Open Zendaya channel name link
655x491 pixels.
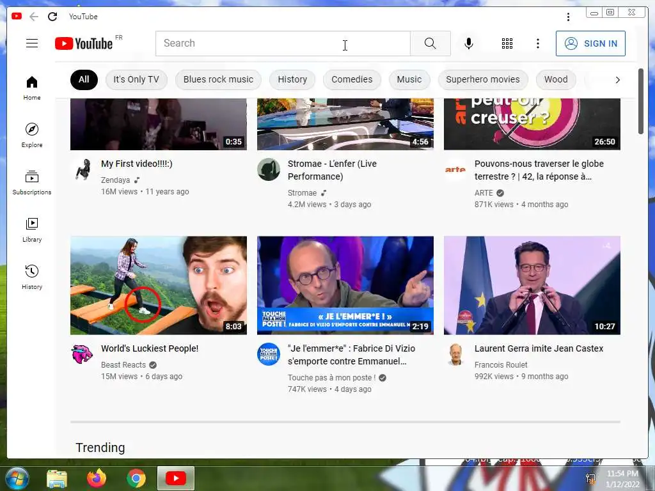click(115, 180)
